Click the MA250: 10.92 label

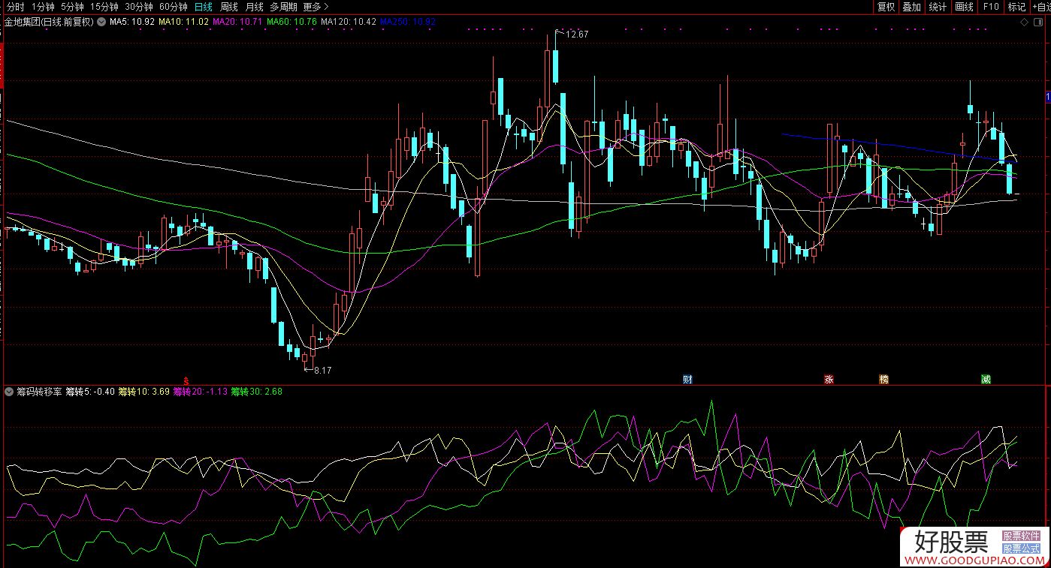[x=408, y=22]
